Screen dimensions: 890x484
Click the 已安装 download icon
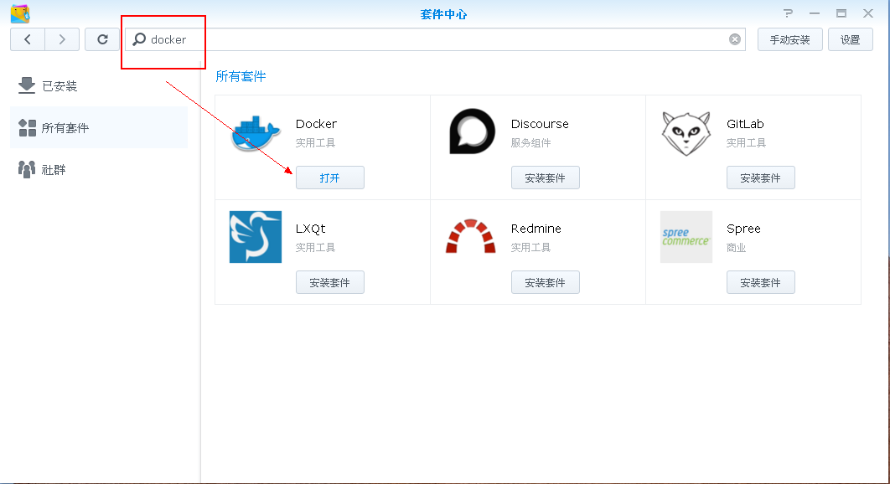click(26, 85)
